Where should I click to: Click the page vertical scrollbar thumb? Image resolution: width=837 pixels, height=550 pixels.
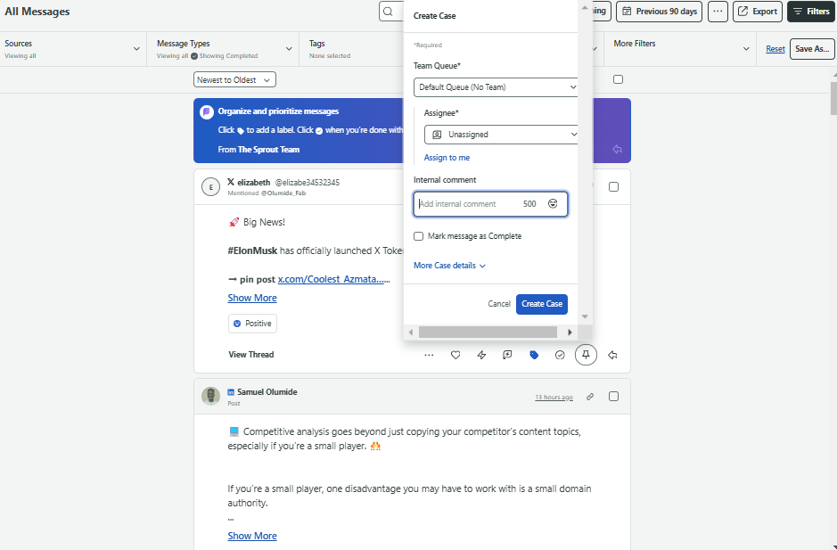(833, 98)
